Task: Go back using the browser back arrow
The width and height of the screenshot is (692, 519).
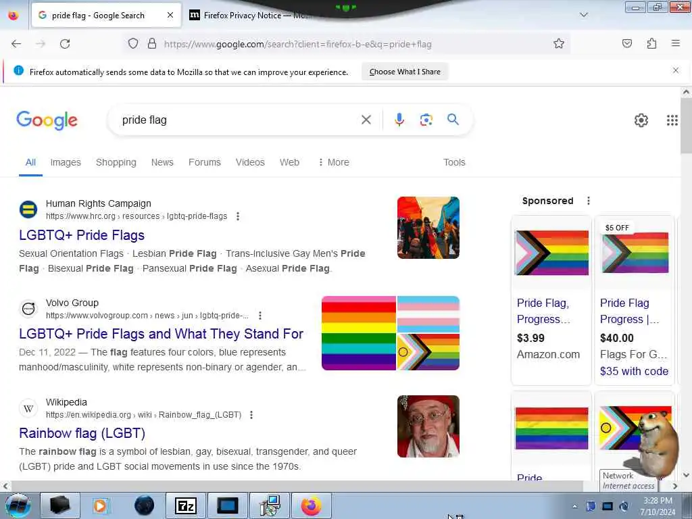Action: pyautogui.click(x=16, y=44)
